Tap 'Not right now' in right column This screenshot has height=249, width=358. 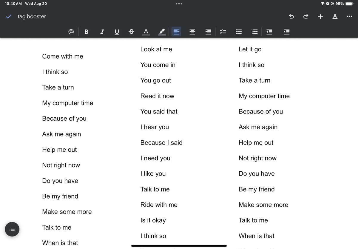[257, 158]
